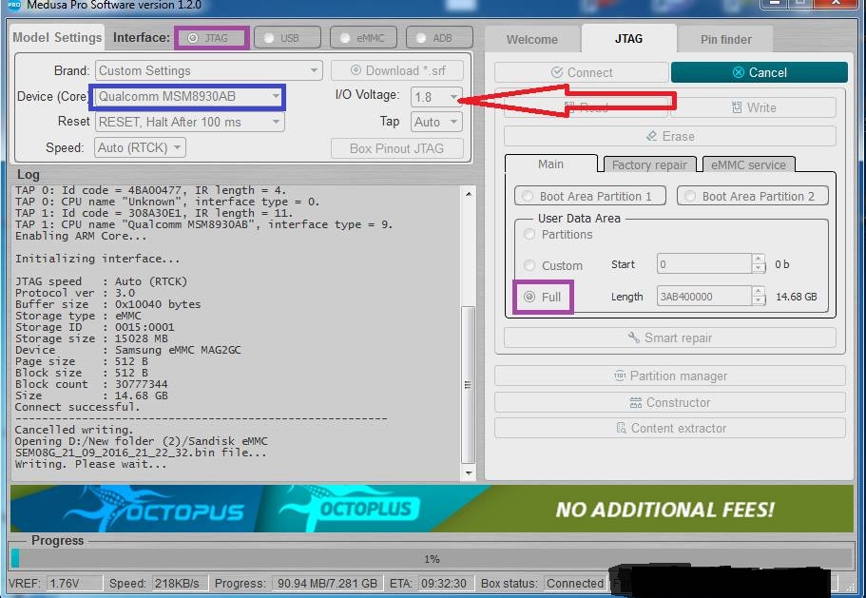This screenshot has height=598, width=866.
Task: Open the Main sub-tab
Action: (x=550, y=164)
